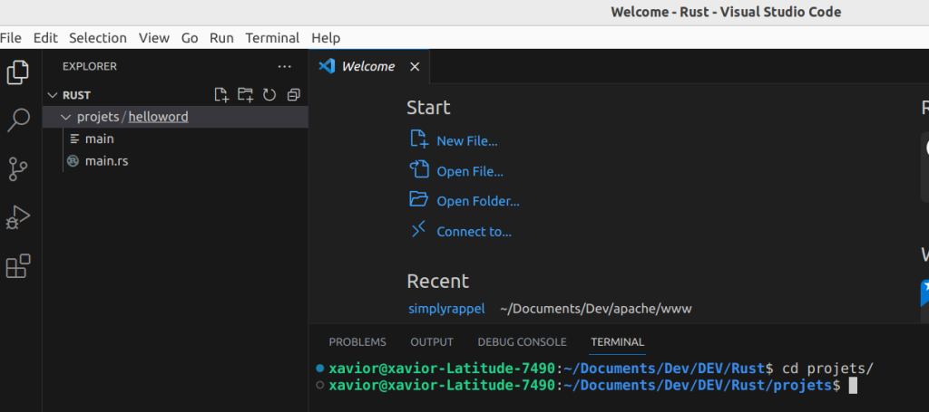The image size is (929, 412).
Task: Collapse all folders in Explorer
Action: click(293, 94)
